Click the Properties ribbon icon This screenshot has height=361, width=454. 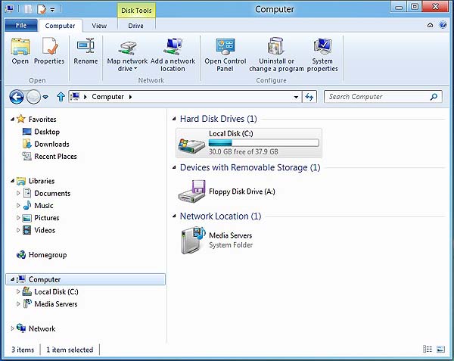48,51
